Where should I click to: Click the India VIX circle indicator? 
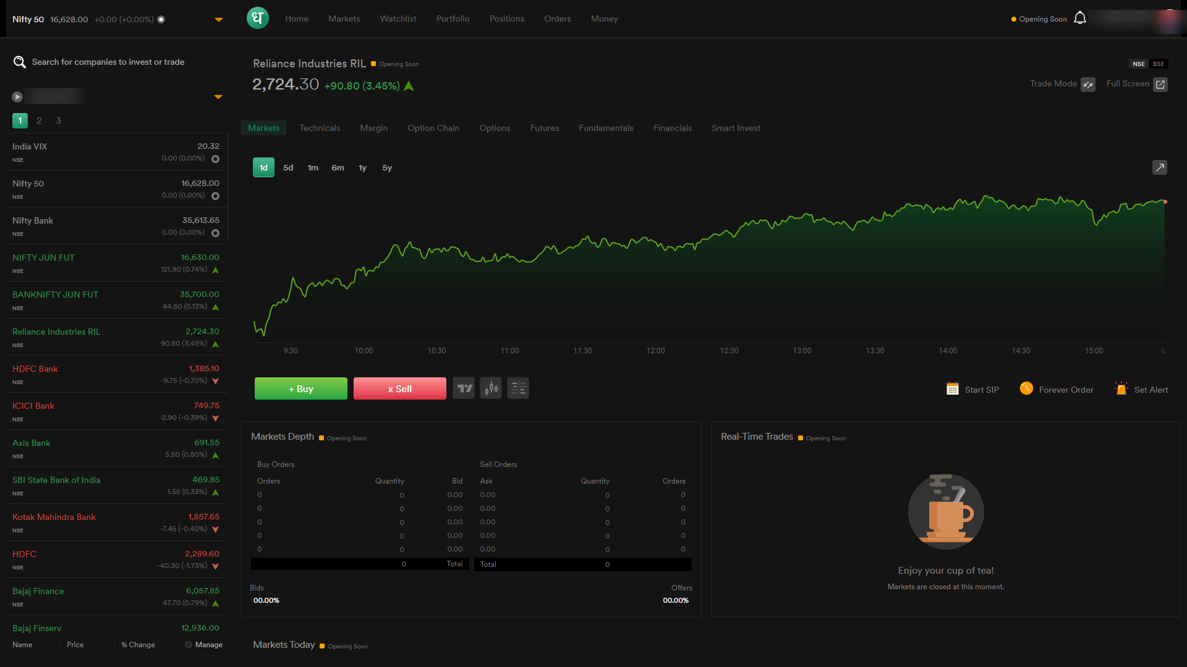pyautogui.click(x=215, y=159)
